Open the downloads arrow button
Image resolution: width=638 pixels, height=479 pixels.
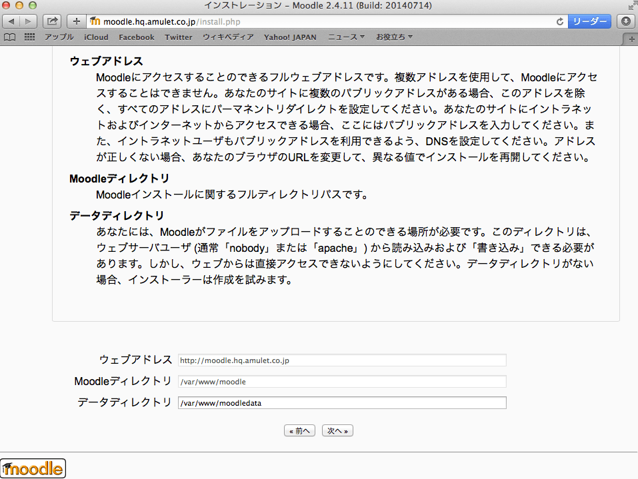(x=626, y=21)
